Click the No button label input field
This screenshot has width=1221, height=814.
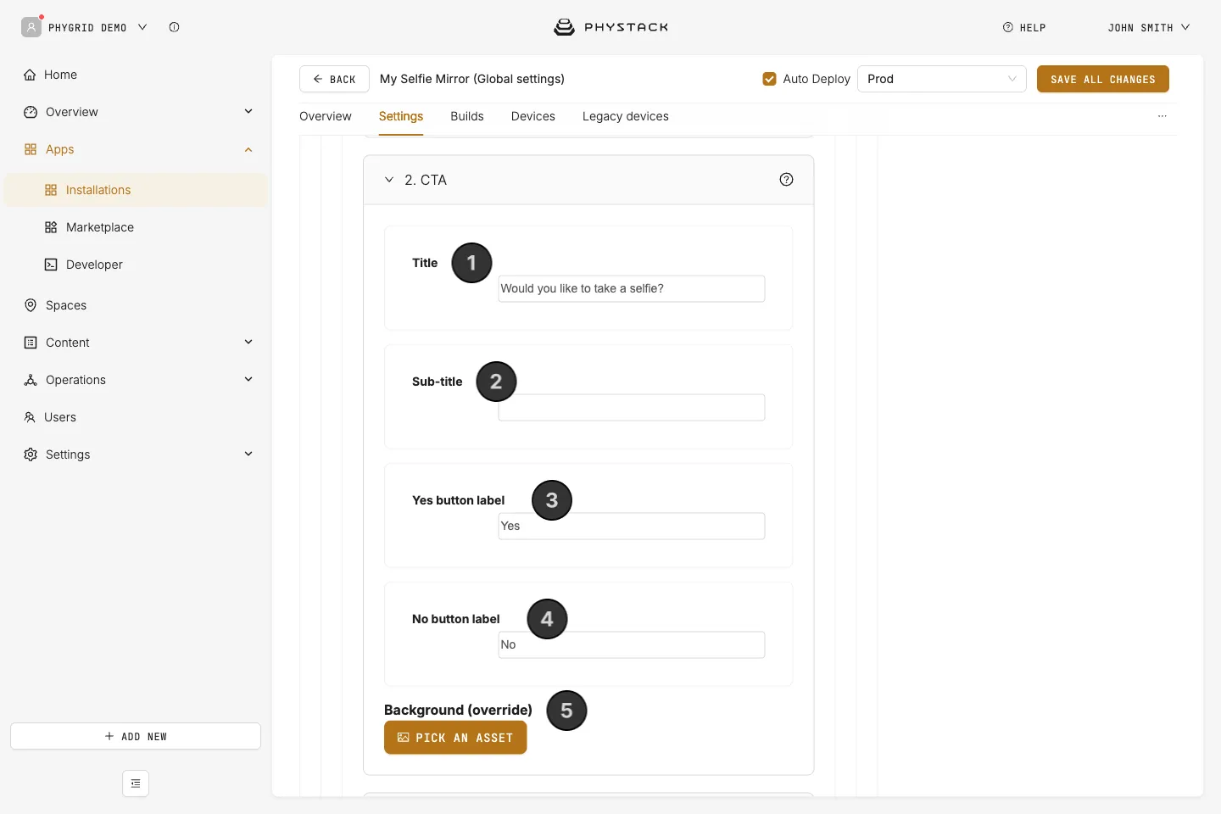pos(632,644)
